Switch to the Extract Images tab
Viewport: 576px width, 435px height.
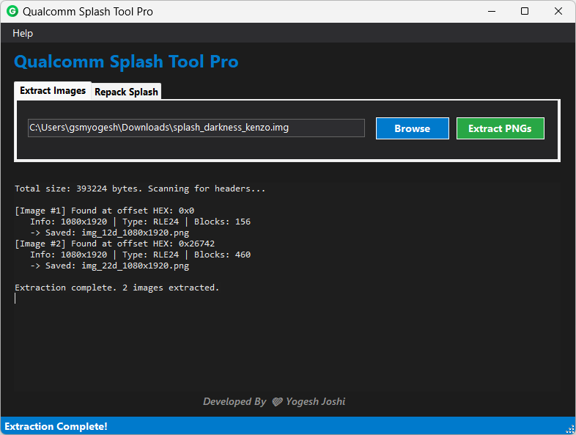point(53,90)
